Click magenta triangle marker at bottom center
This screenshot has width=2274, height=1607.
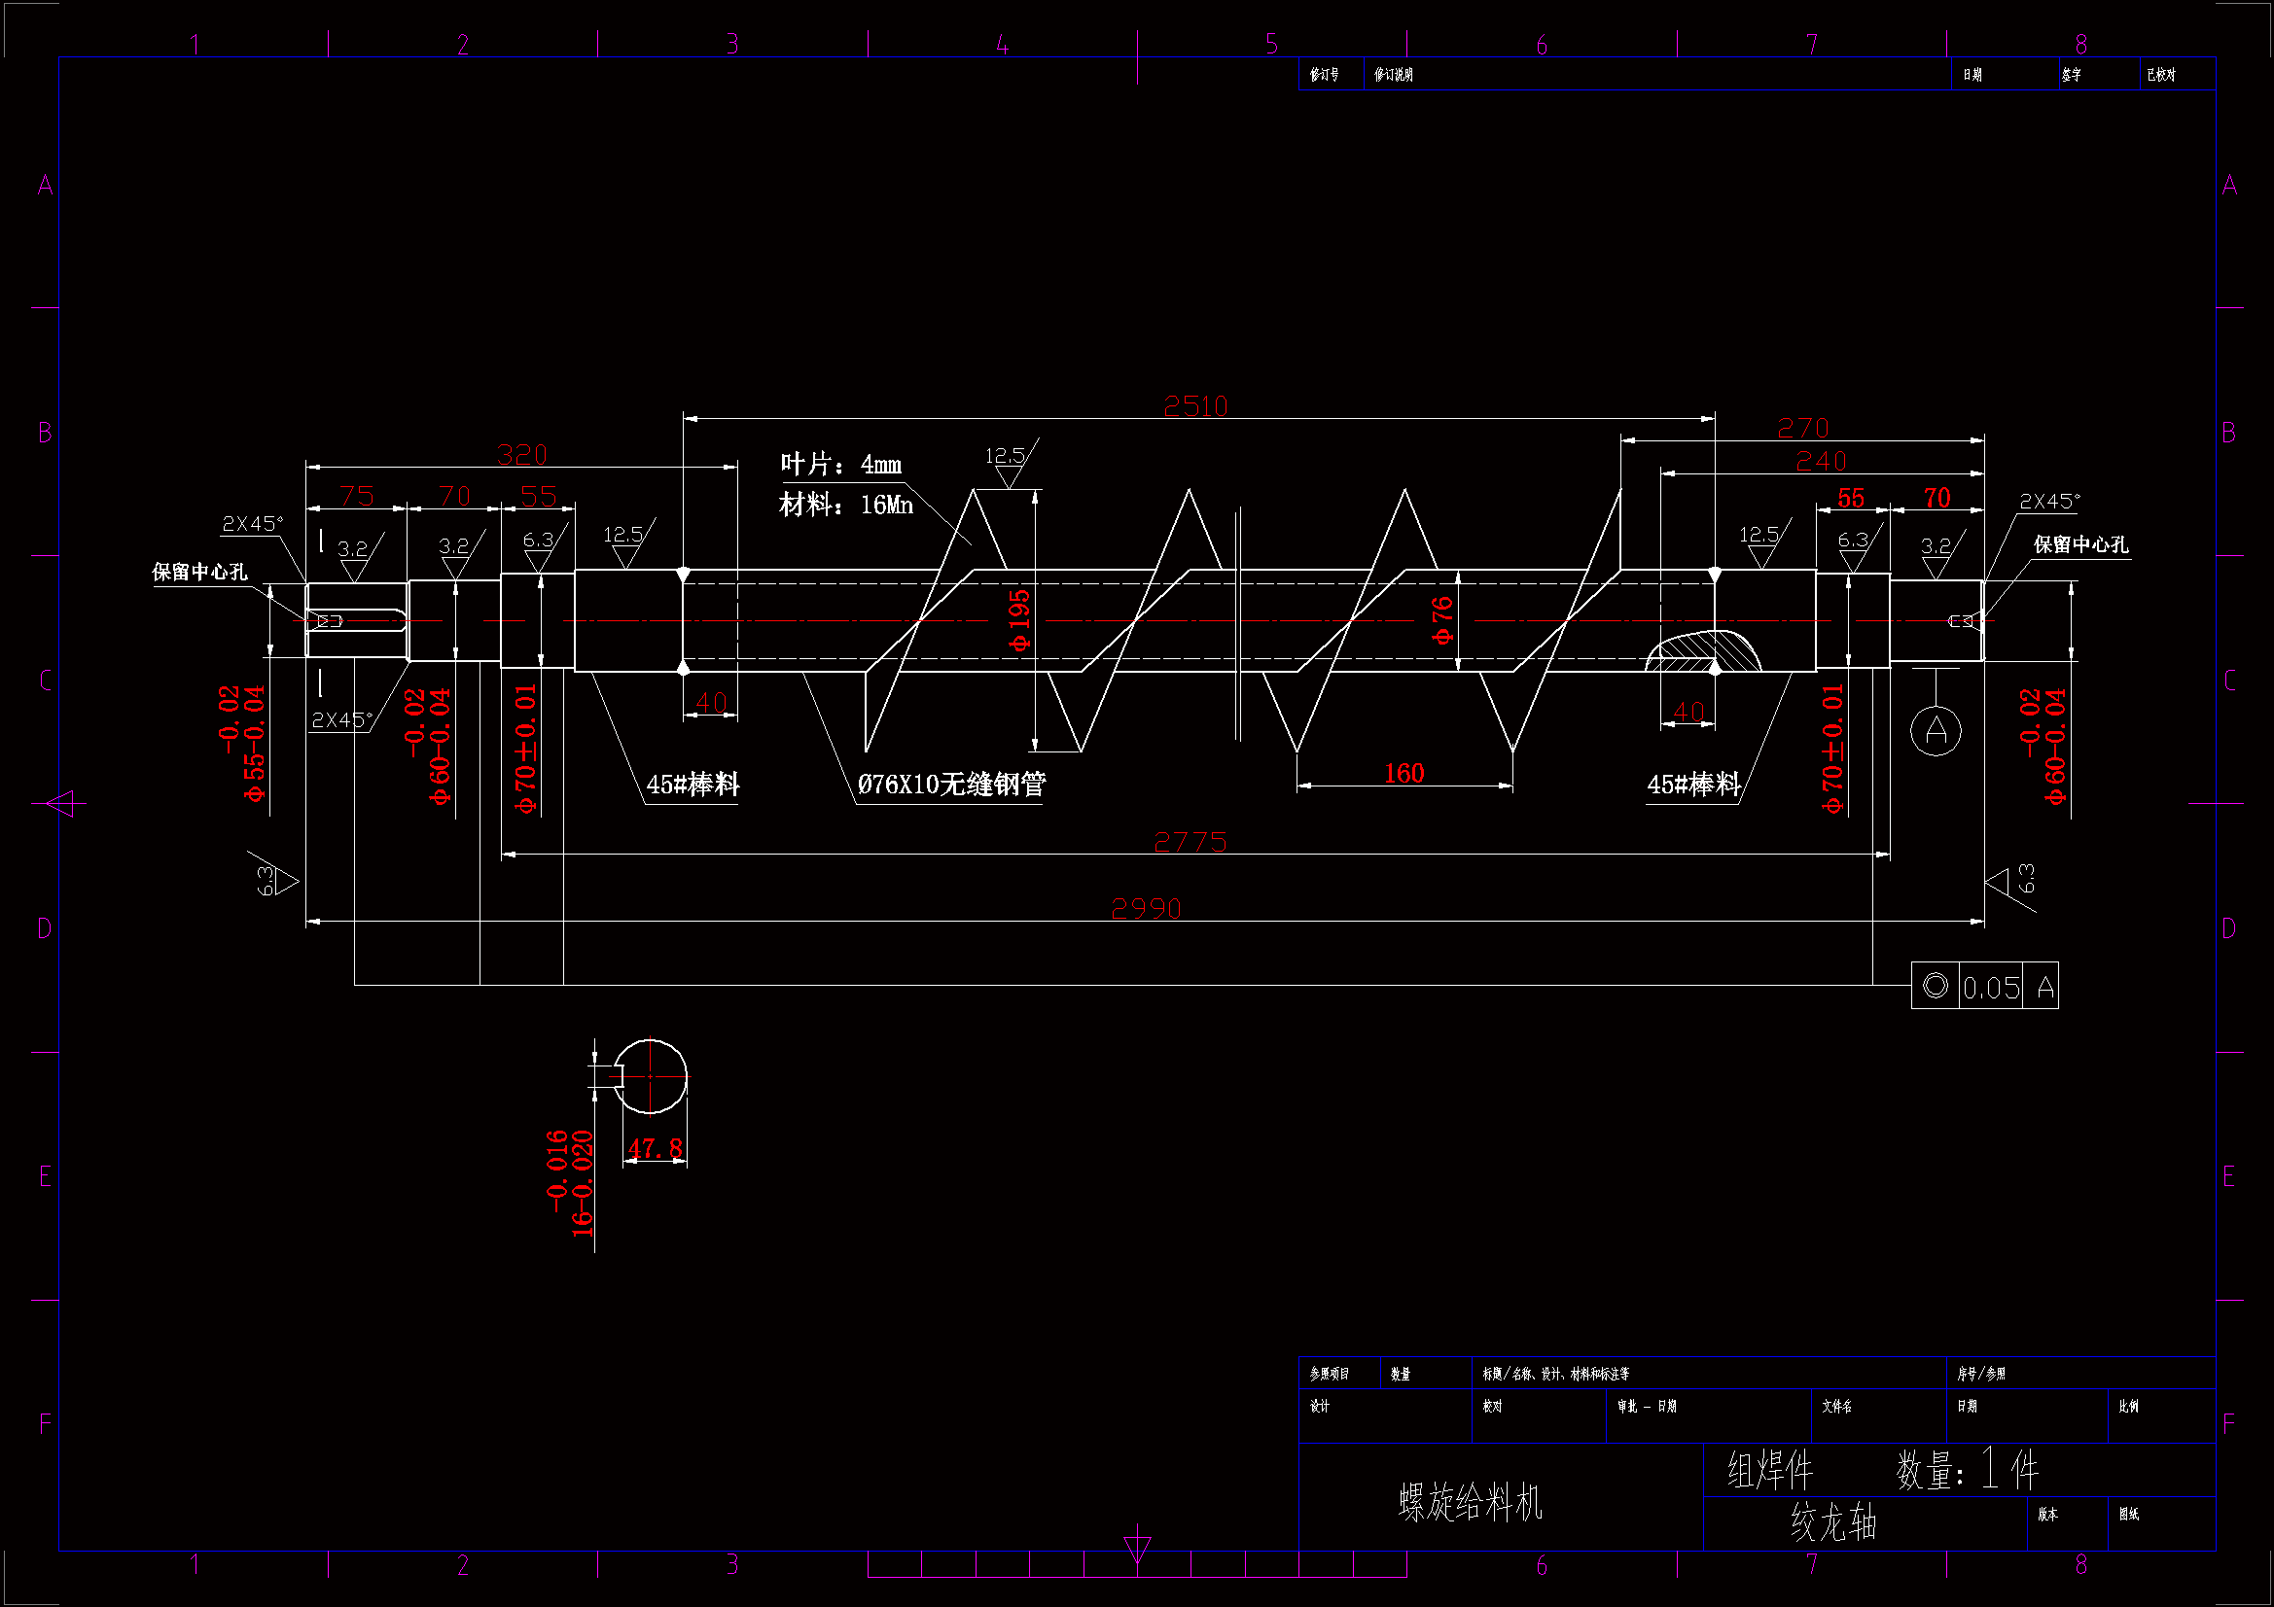tap(1137, 1548)
